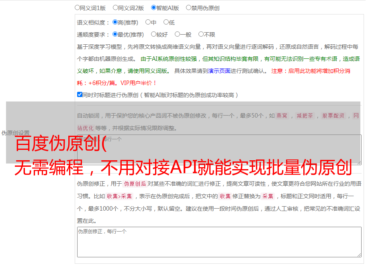366x265 pixels.
Task: Toggle 同时对标题进行伪原创 checkbox
Action: [x=80, y=95]
